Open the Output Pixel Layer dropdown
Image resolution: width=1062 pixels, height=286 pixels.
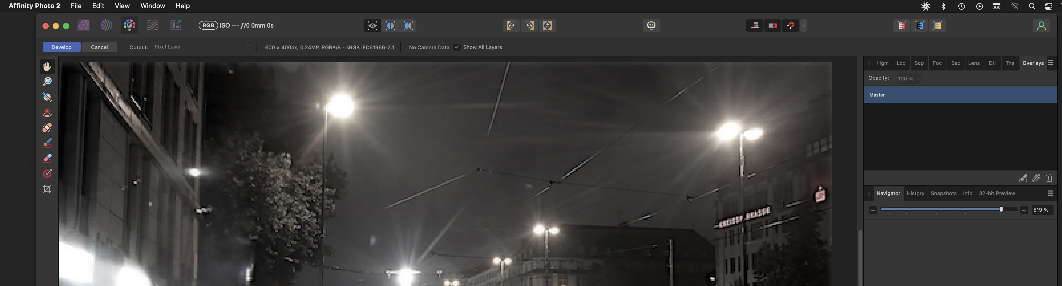click(201, 47)
